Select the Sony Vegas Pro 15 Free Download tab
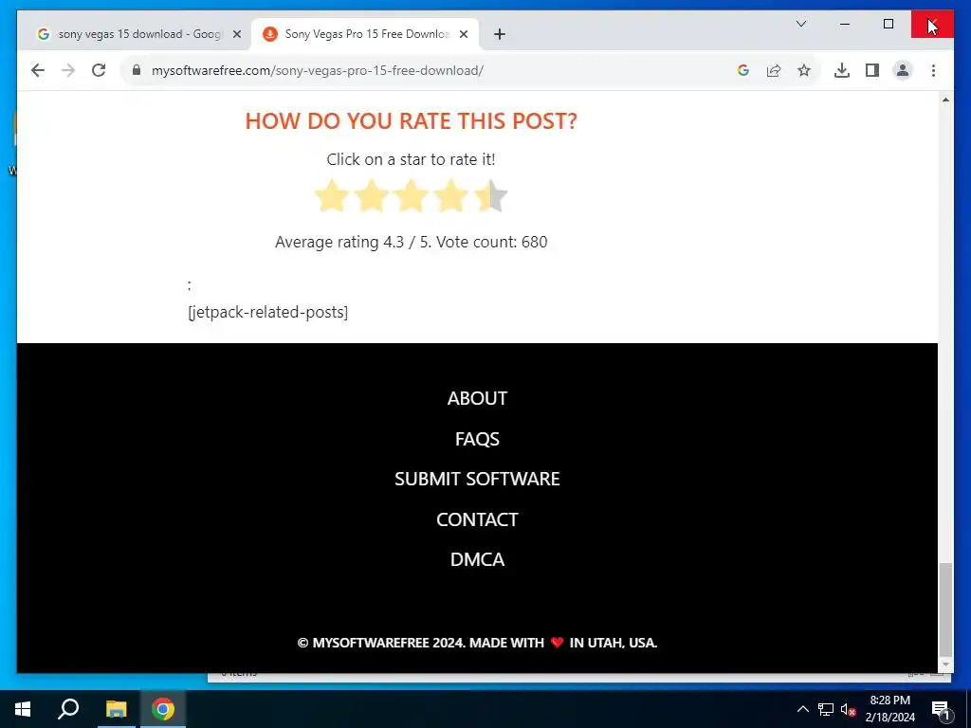 coord(365,34)
